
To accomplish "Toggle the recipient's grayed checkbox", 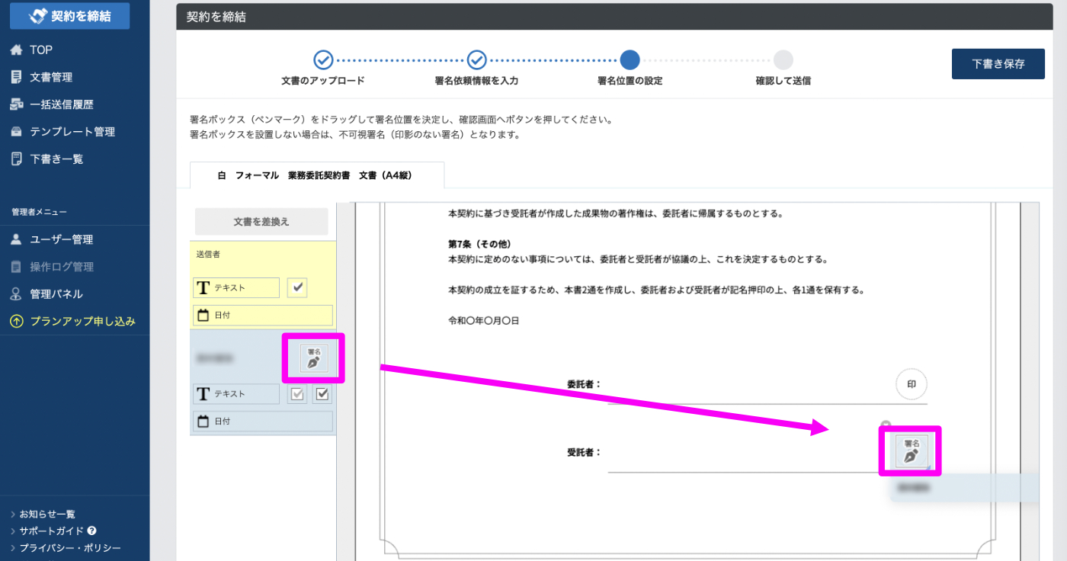I will (x=297, y=394).
